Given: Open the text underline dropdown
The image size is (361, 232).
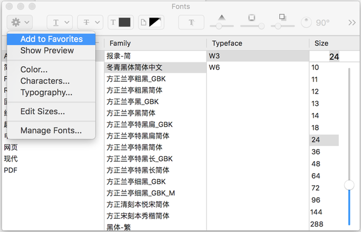Looking at the screenshot, I should (60, 22).
